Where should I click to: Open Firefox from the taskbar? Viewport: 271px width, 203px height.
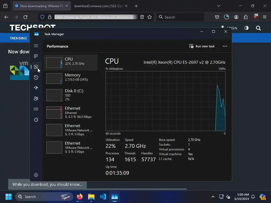tap(80, 197)
